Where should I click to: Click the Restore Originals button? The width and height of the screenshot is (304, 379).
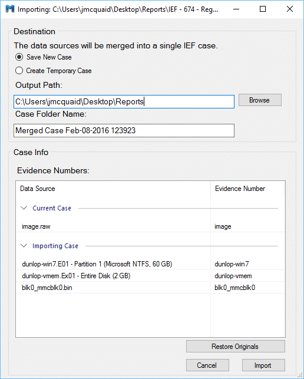pos(236,347)
